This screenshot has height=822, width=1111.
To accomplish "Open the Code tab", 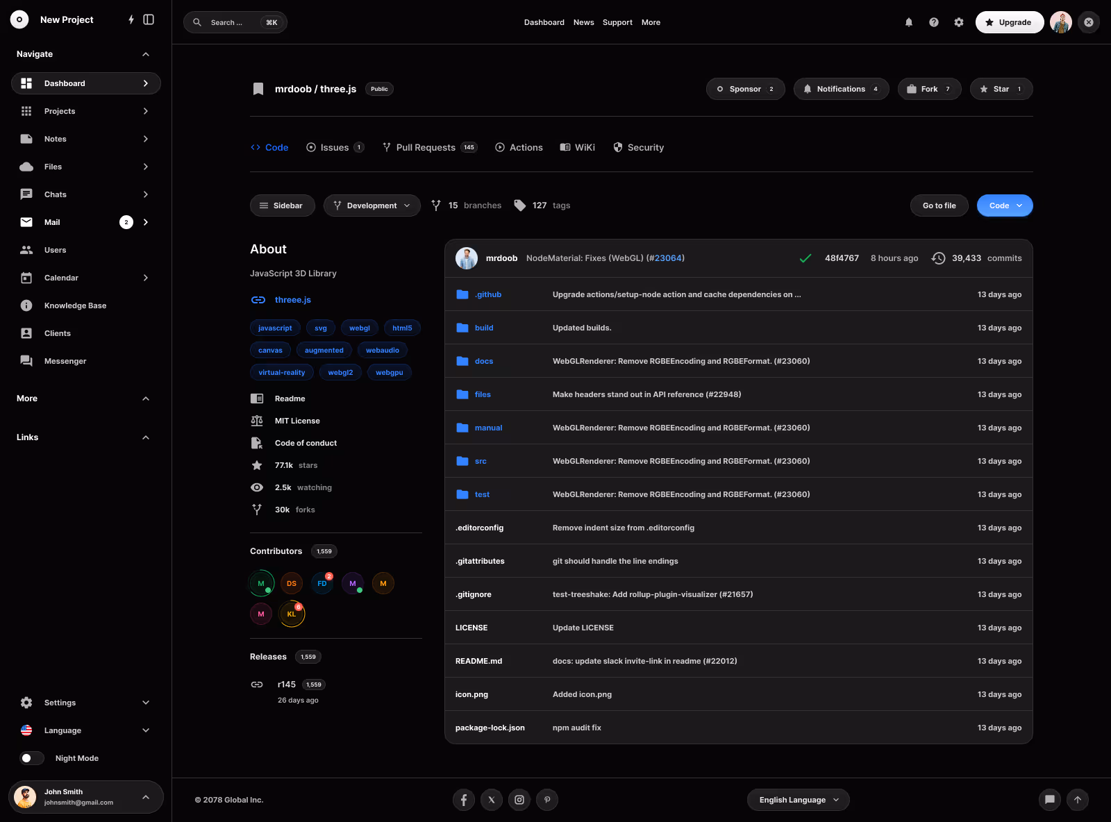I will (269, 147).
